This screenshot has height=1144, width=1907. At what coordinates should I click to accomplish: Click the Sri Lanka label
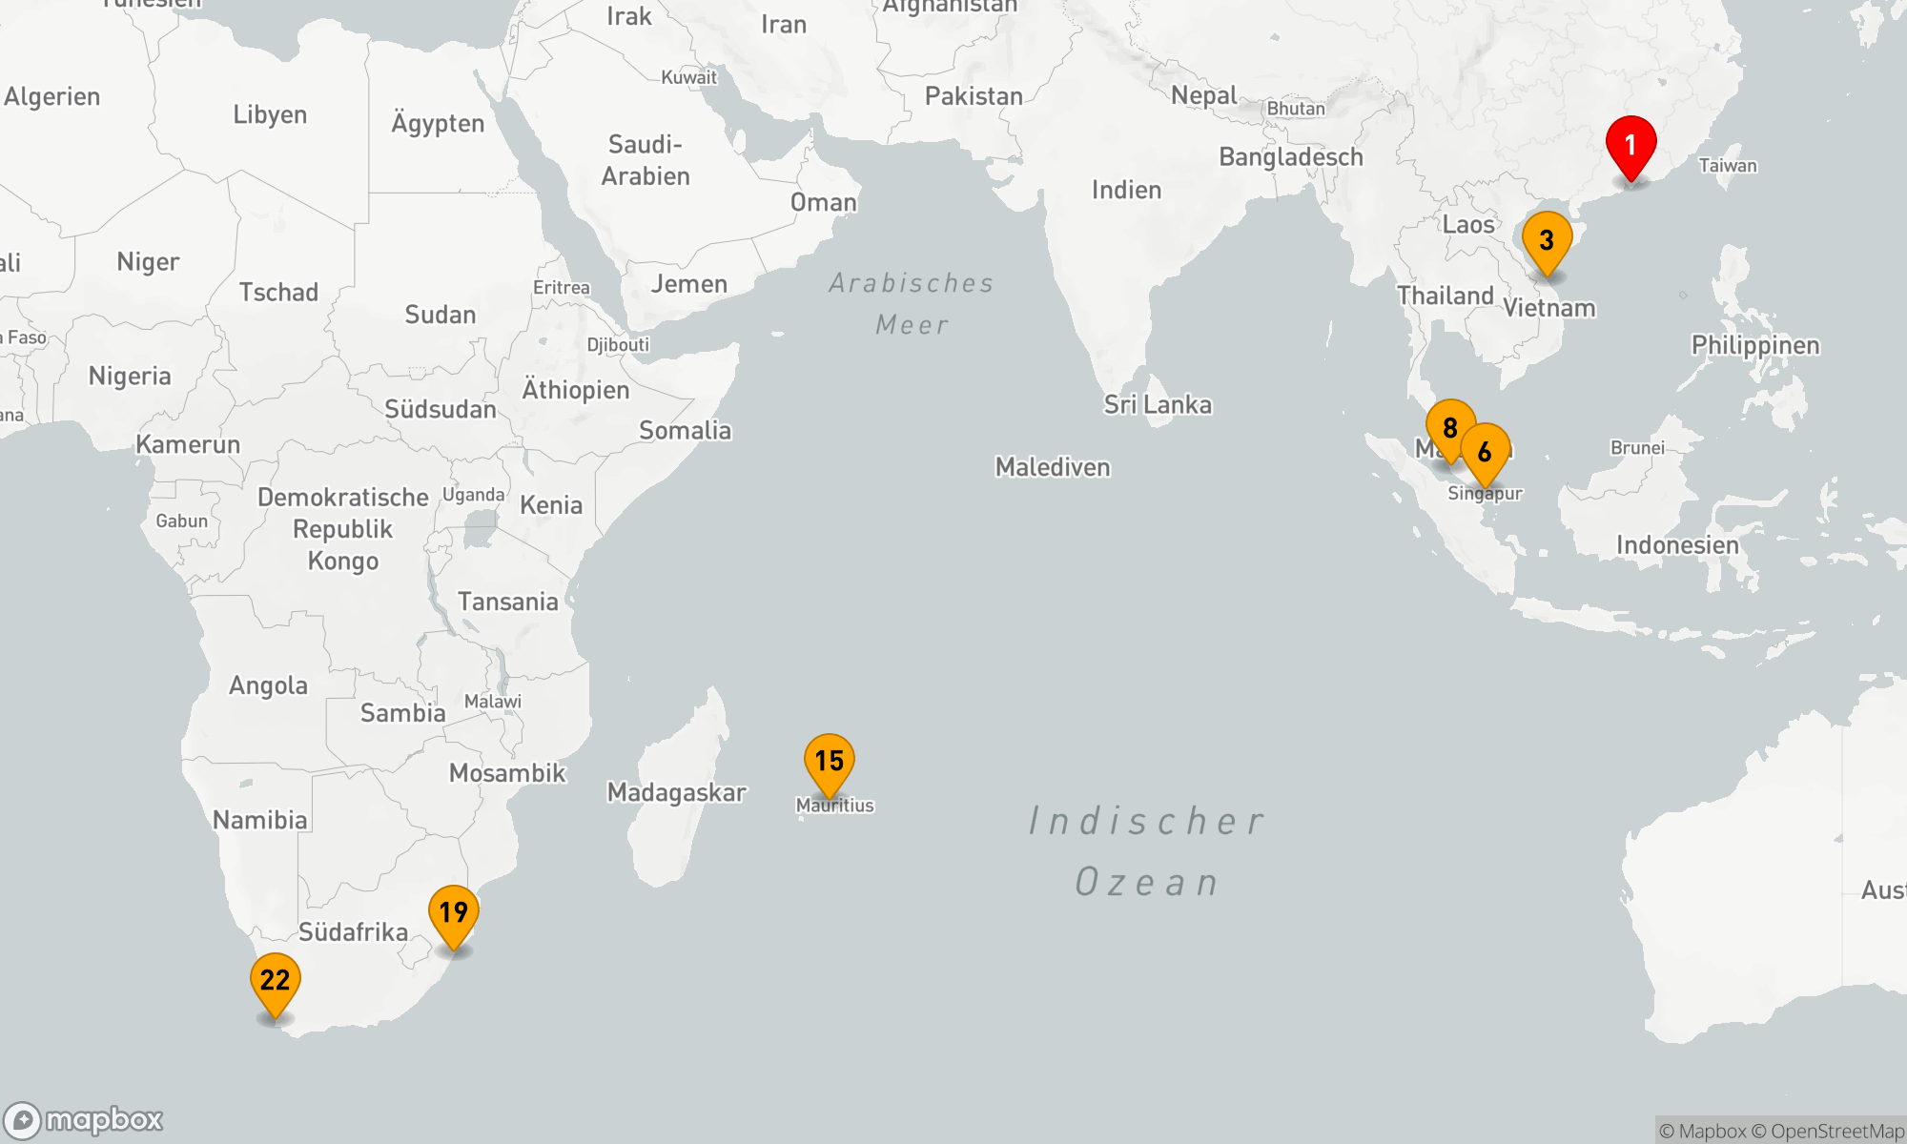[x=1158, y=404]
